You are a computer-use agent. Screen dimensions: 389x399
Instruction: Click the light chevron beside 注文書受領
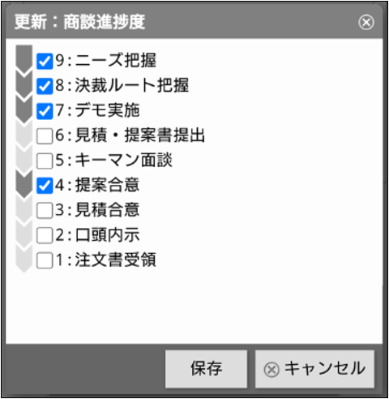[x=24, y=260]
